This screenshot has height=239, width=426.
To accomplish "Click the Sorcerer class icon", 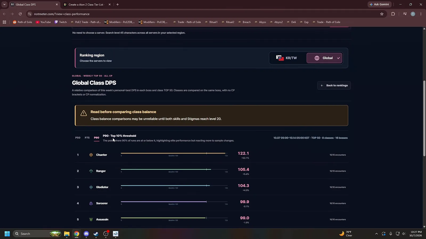I will [x=91, y=203].
